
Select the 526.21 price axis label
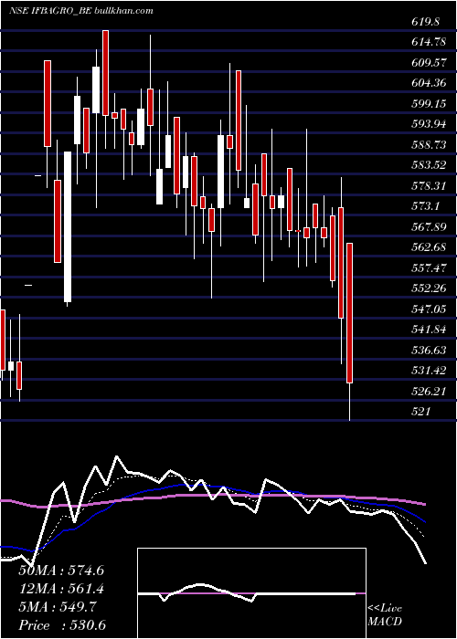pos(429,392)
